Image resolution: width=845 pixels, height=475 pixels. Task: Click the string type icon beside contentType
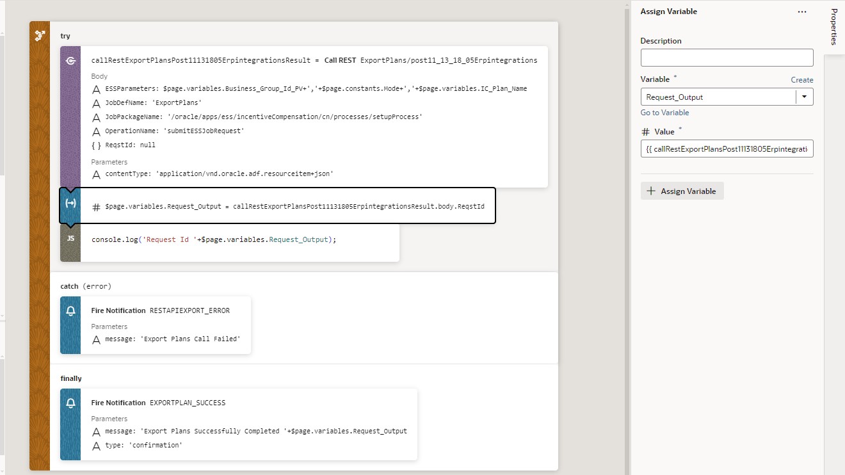(96, 173)
